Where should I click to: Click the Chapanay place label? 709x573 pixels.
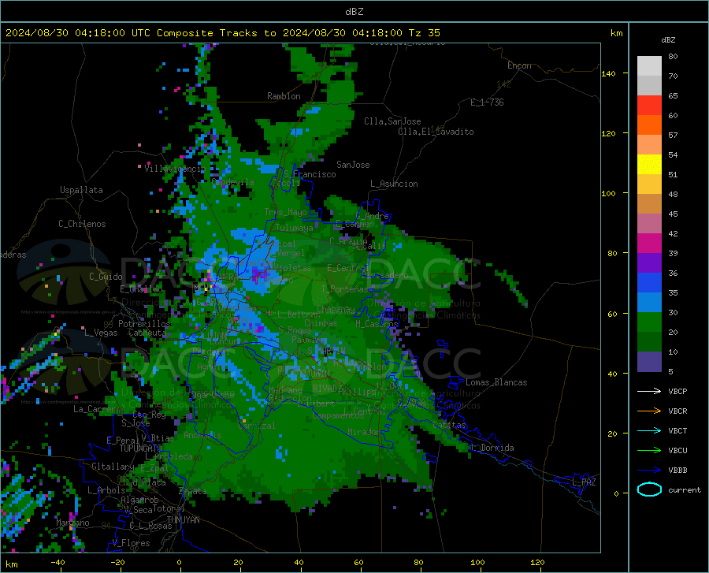(336, 309)
